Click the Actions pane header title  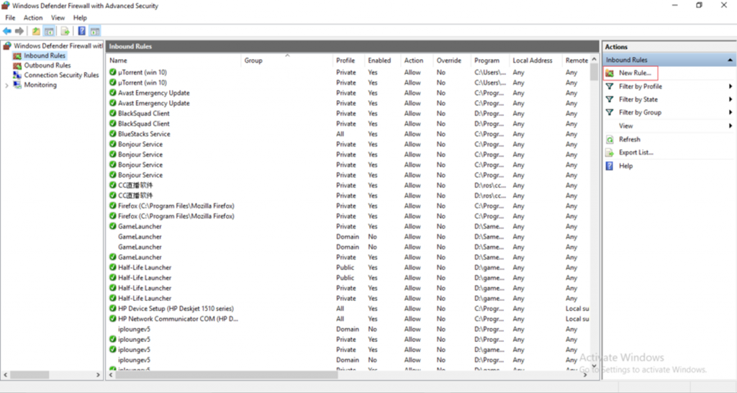[616, 47]
